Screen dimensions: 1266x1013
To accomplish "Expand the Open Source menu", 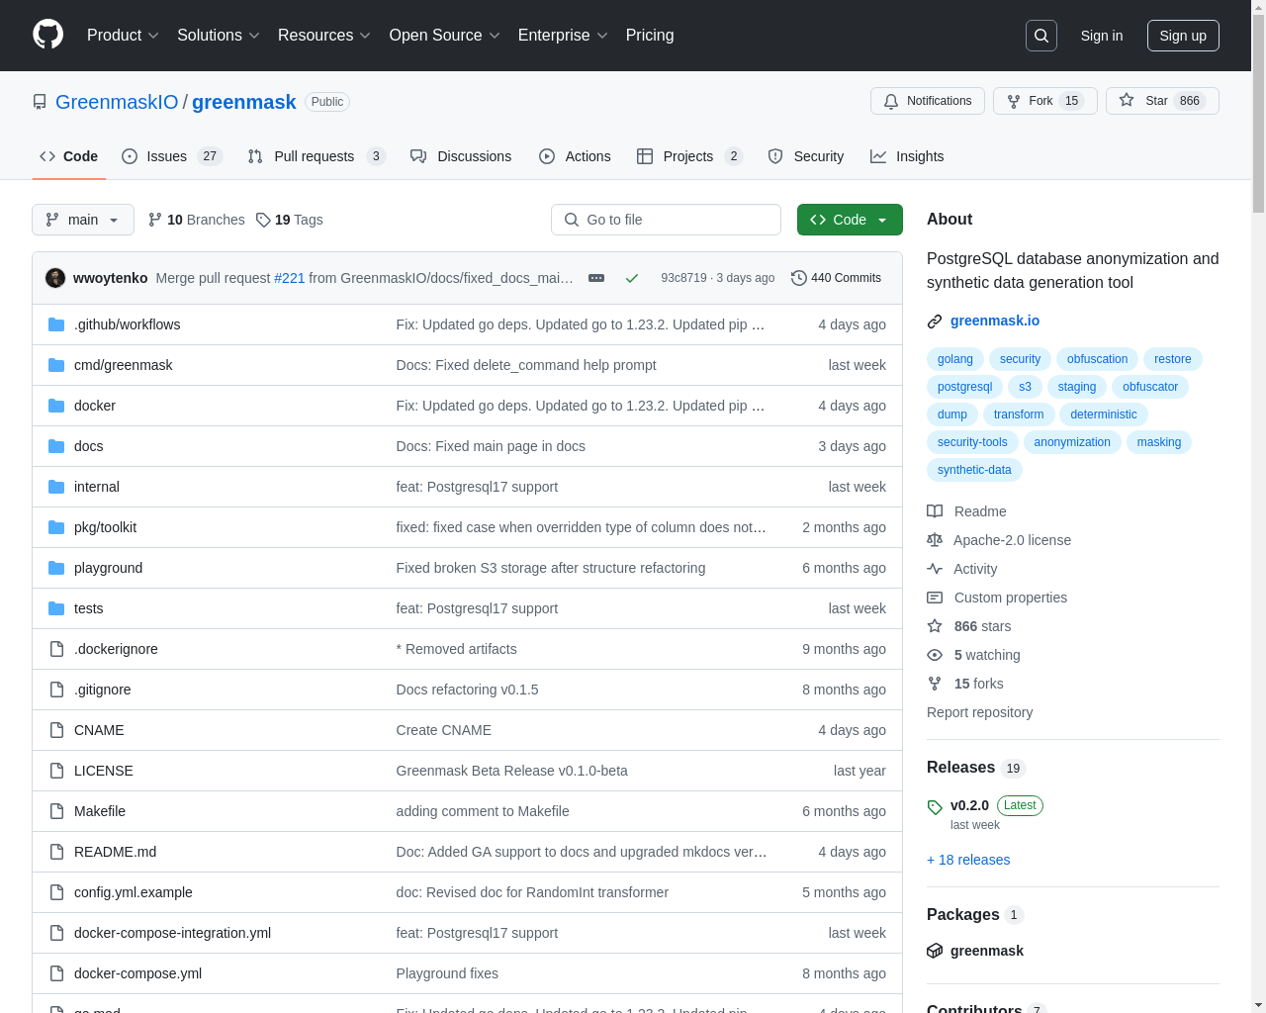I will (x=445, y=36).
